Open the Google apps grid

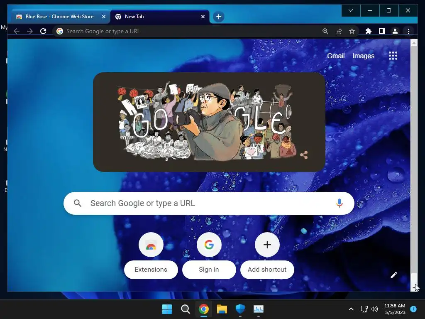[x=393, y=56]
